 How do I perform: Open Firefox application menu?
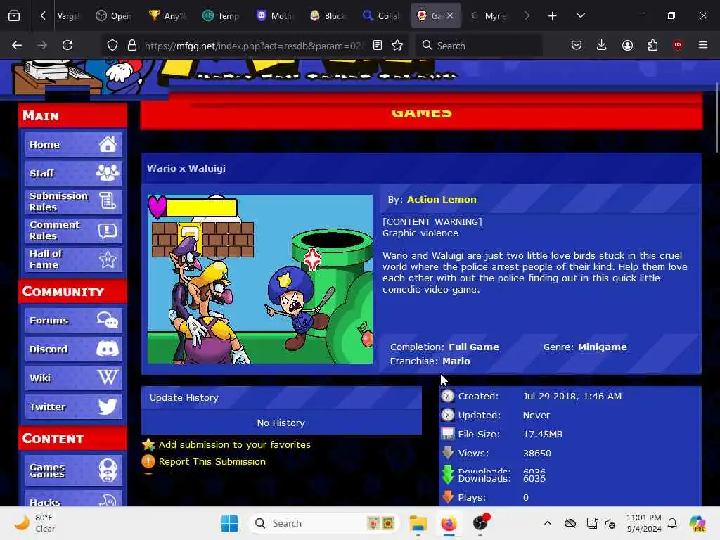[x=703, y=45]
